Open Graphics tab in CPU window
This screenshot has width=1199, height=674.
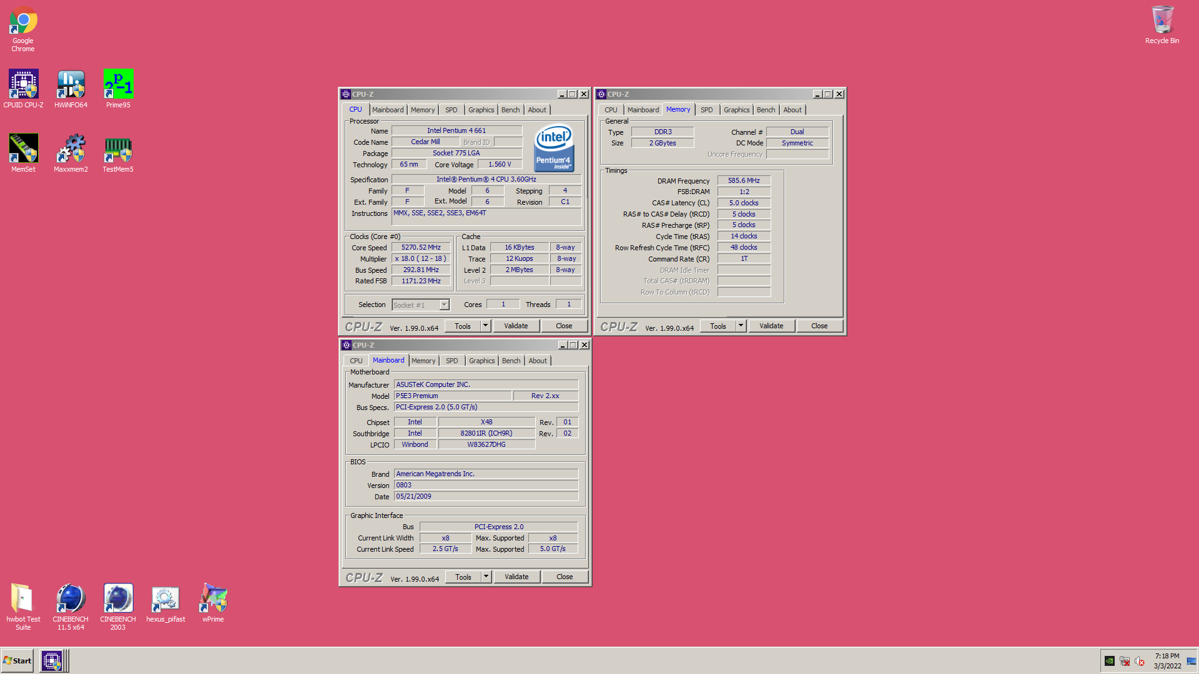[x=481, y=110]
